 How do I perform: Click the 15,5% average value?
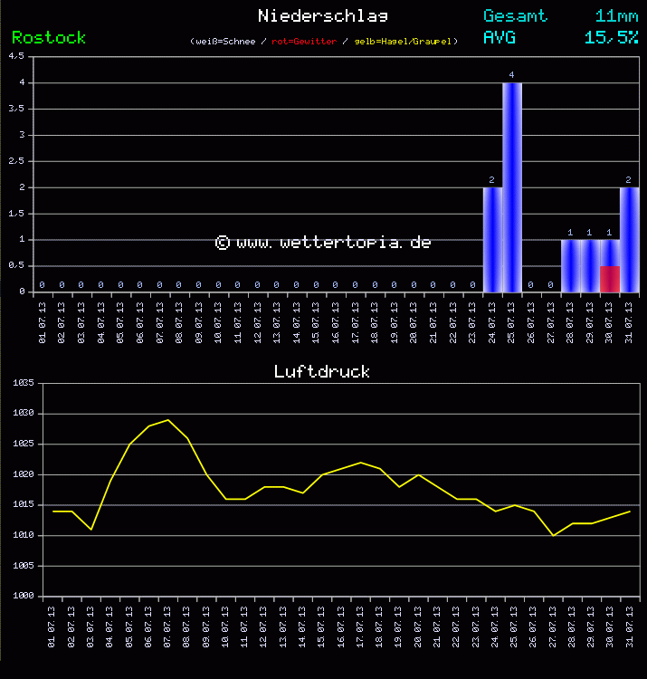tap(611, 37)
